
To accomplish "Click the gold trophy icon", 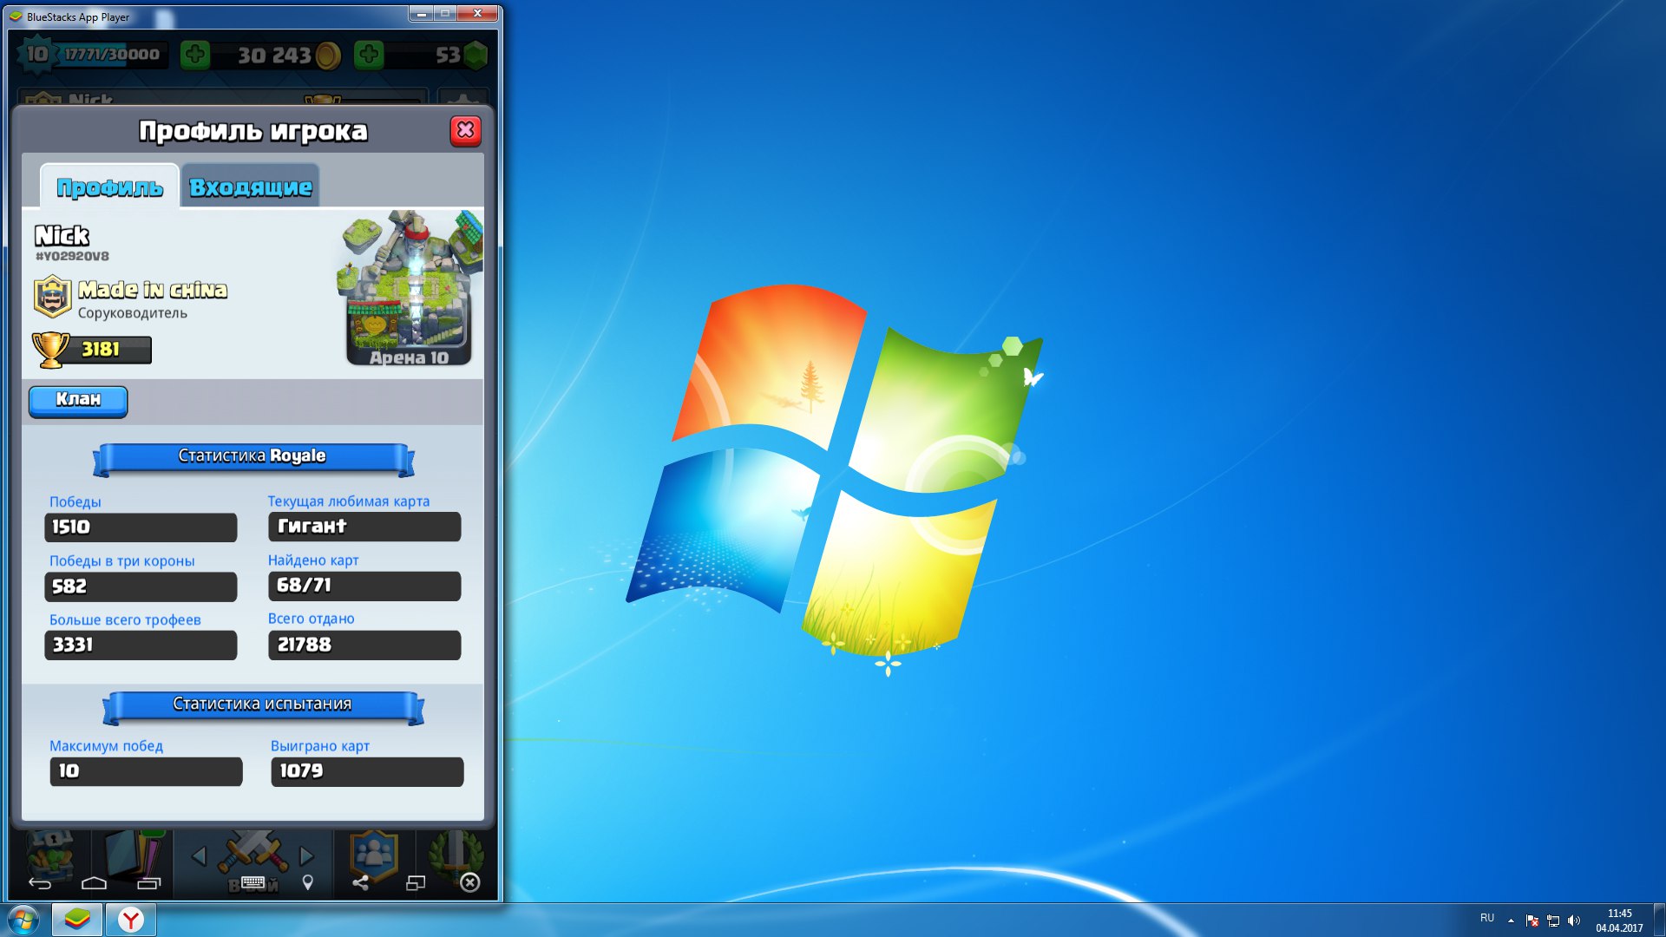I will click(50, 350).
